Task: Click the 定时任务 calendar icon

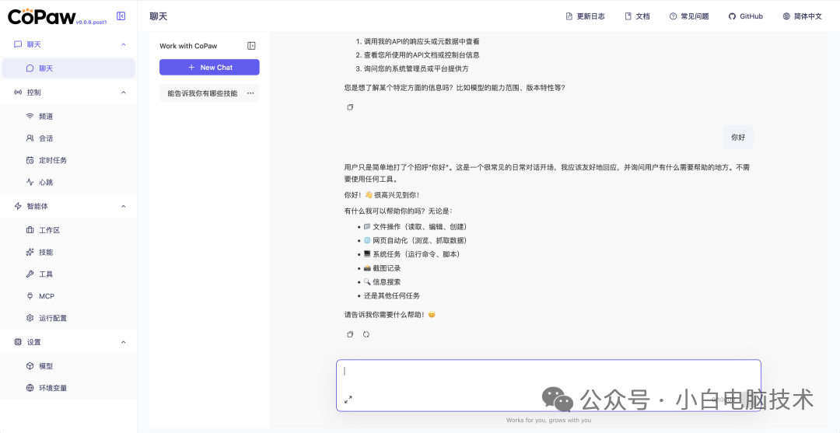Action: click(x=30, y=160)
